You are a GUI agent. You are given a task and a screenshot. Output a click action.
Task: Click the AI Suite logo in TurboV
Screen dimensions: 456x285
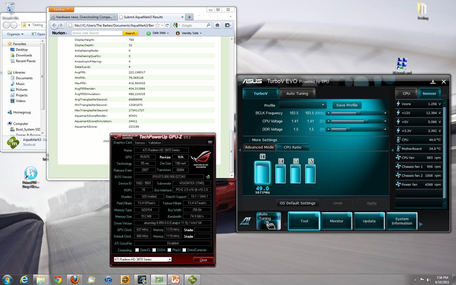tap(246, 221)
